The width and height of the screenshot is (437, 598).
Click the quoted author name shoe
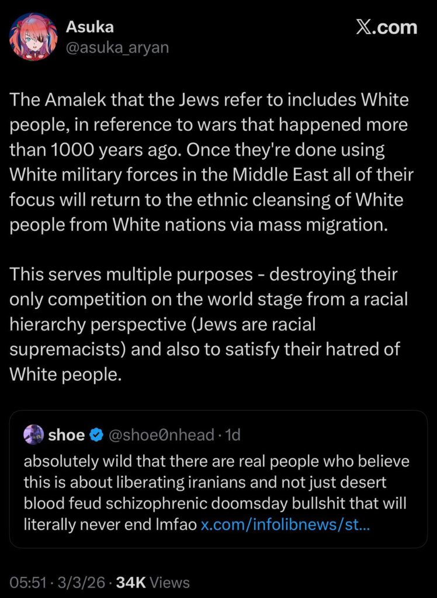(x=66, y=435)
